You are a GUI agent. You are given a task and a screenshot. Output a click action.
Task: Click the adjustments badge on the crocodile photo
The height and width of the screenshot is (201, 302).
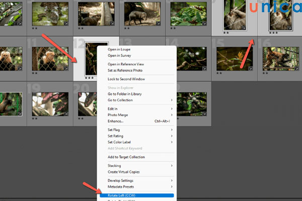66,24
